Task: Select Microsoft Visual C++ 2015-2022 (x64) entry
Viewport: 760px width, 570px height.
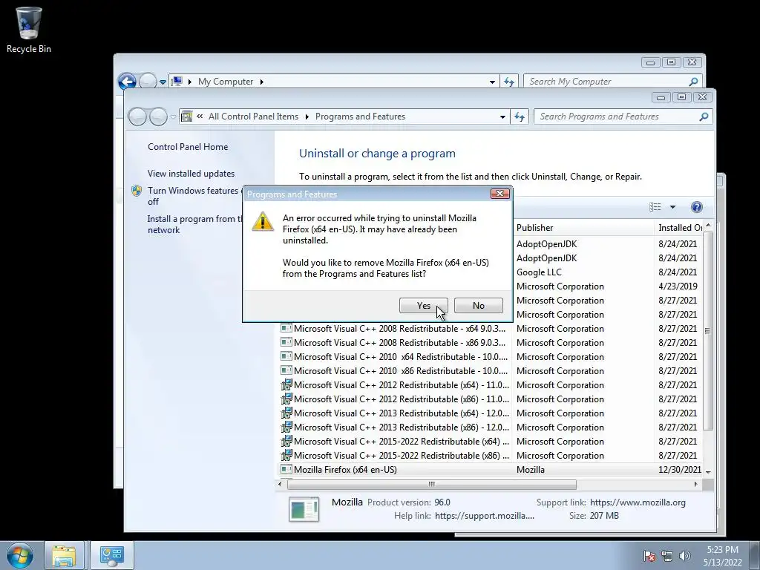Action: [491, 441]
